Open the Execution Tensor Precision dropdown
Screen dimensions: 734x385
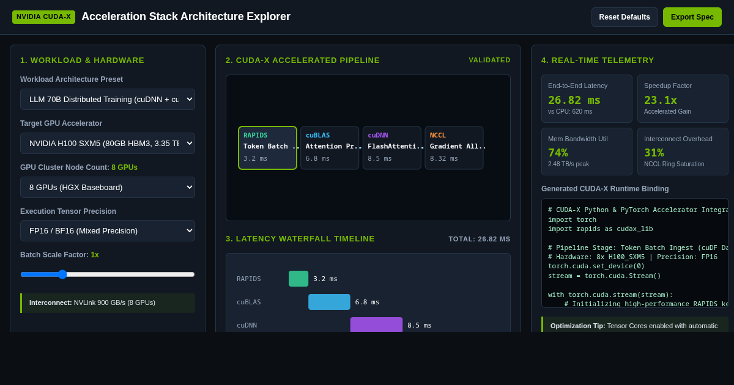tap(108, 230)
